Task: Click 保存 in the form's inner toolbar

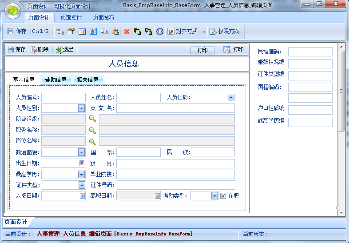Action: tap(17, 49)
